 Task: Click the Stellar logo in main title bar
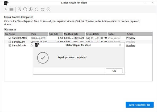(6, 3)
